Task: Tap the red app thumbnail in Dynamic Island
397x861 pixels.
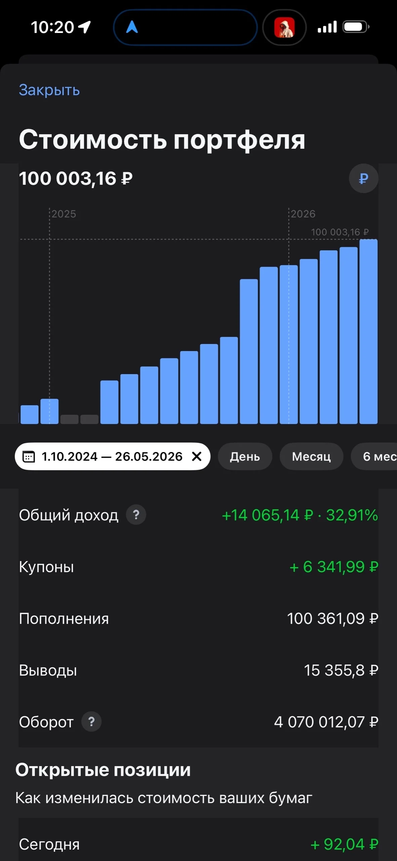Action: pos(284,27)
